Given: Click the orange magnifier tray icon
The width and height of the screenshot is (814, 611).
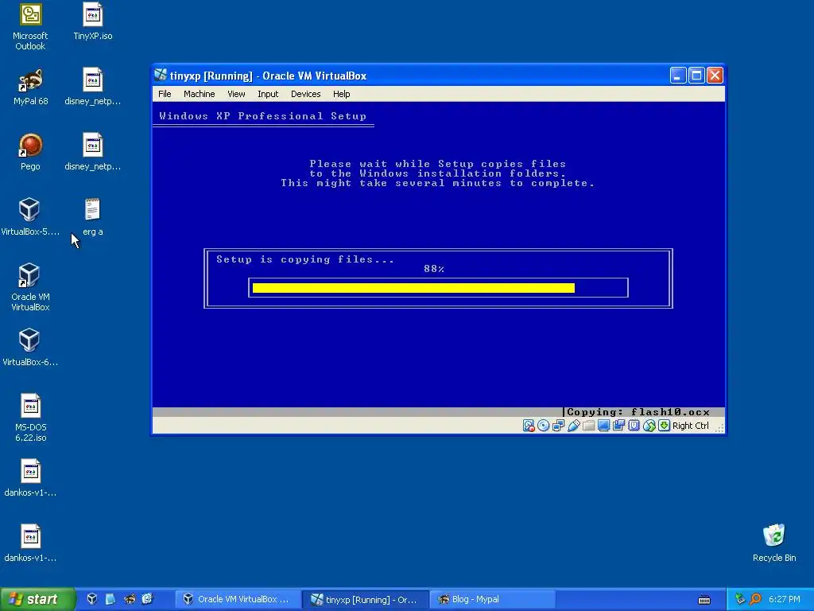Looking at the screenshot, I should coord(755,599).
